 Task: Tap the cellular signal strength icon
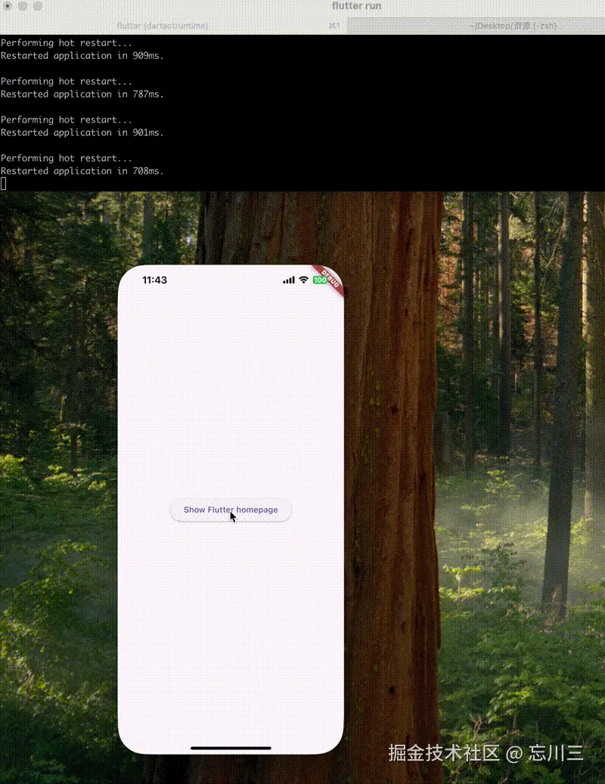tap(288, 280)
